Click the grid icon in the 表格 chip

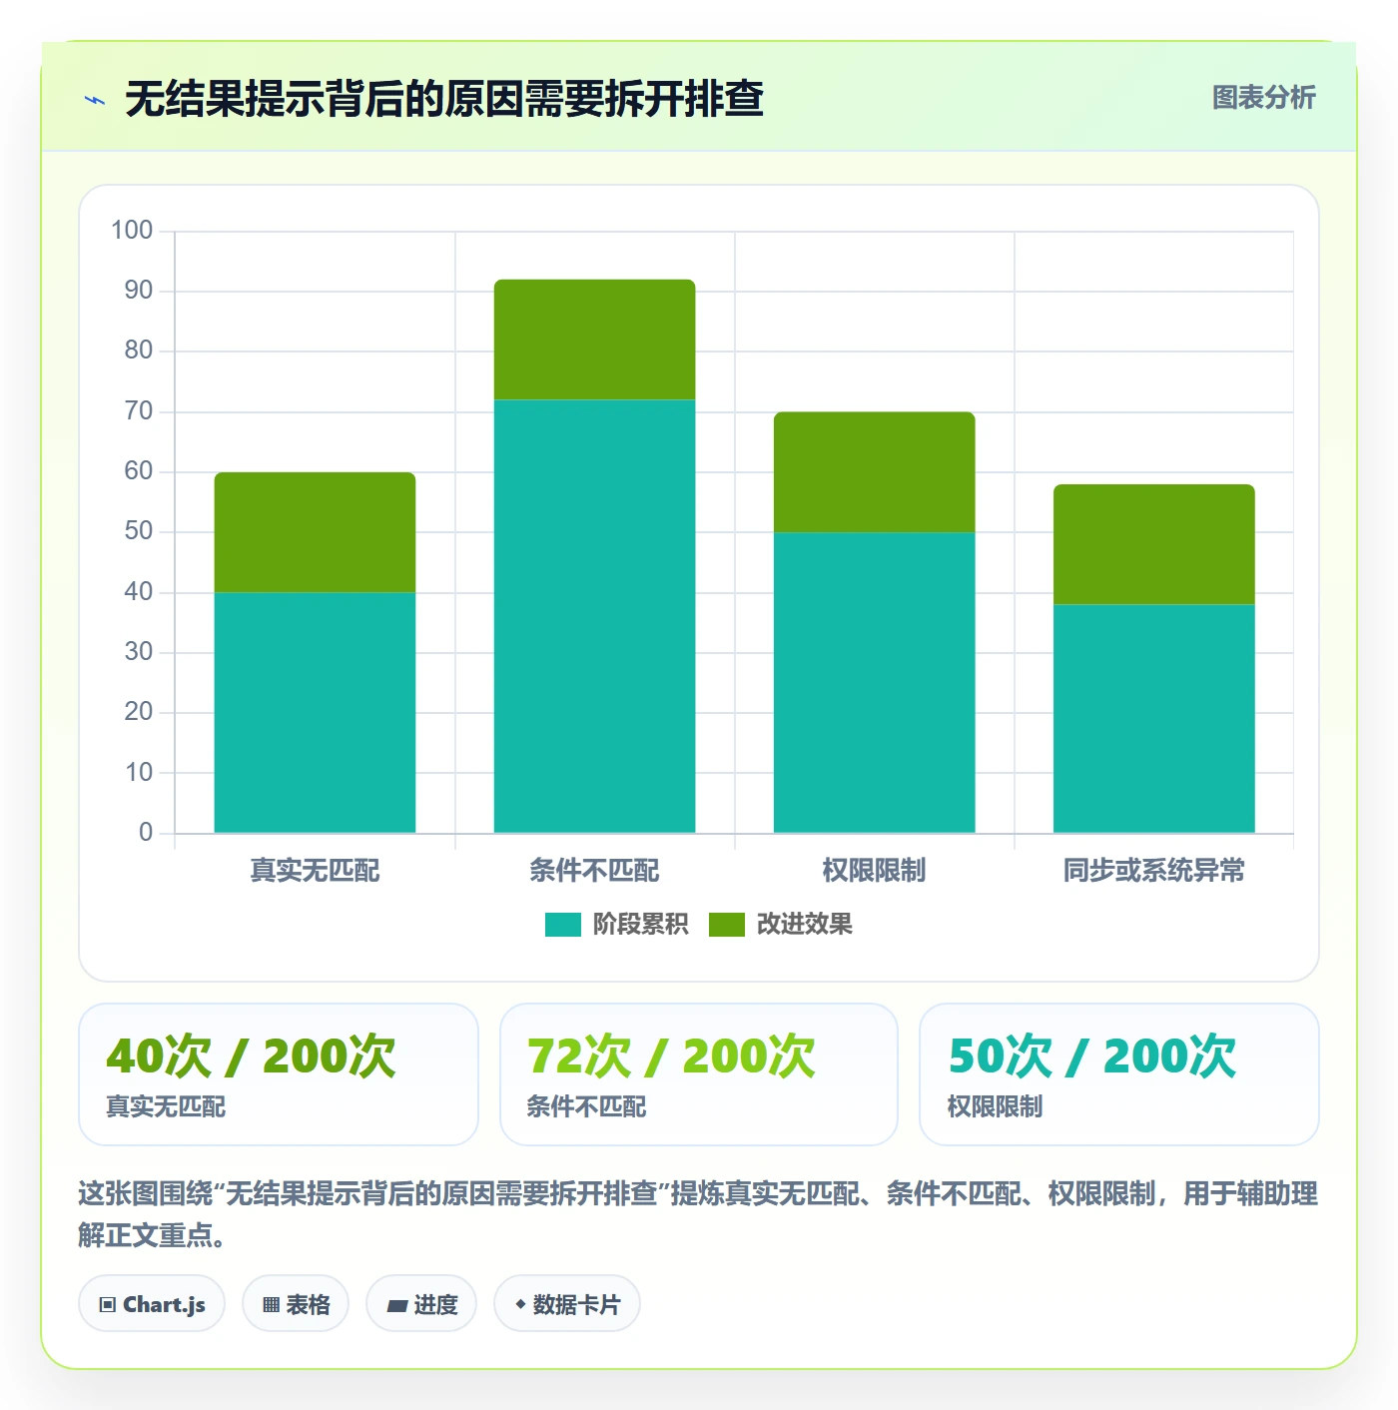(271, 1304)
